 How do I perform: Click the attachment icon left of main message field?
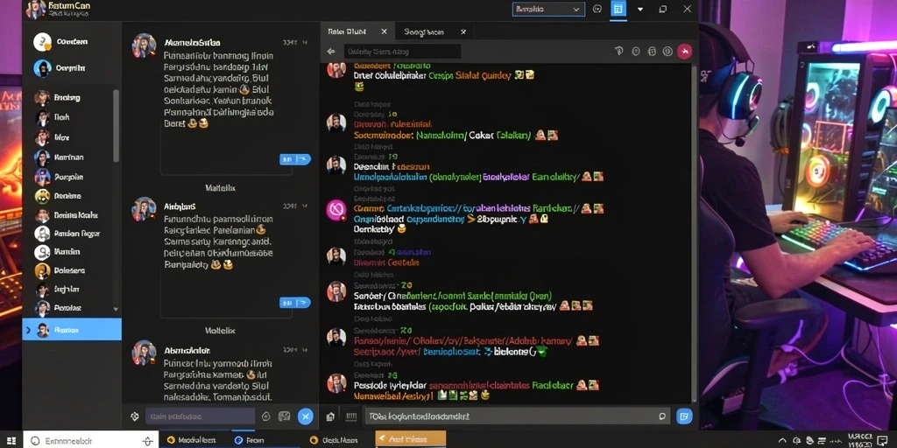330,416
